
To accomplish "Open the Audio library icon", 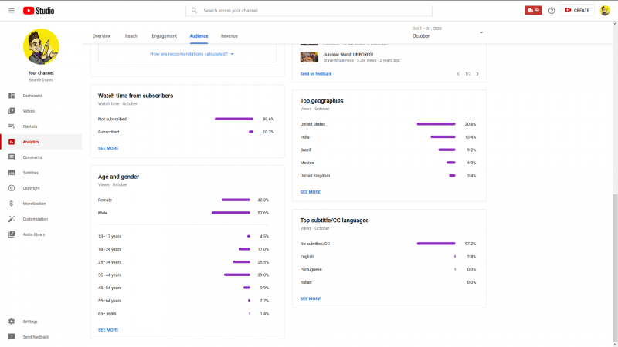I will coord(12,234).
